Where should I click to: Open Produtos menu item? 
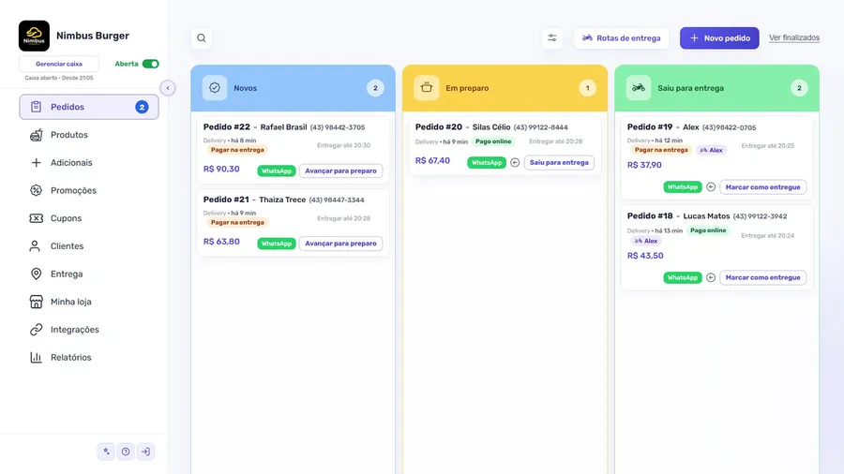tap(89, 135)
